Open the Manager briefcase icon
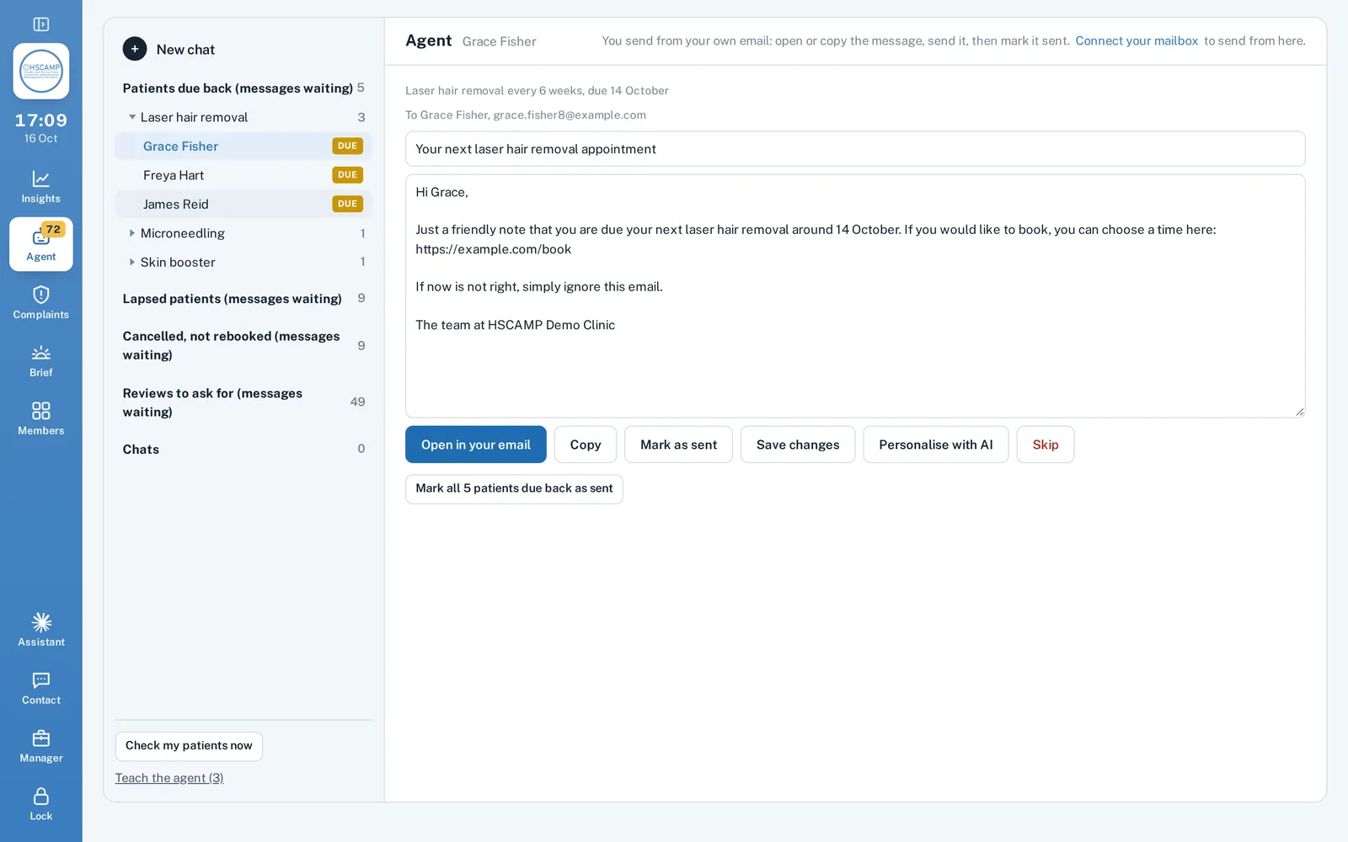Image resolution: width=1348 pixels, height=842 pixels. (40, 738)
